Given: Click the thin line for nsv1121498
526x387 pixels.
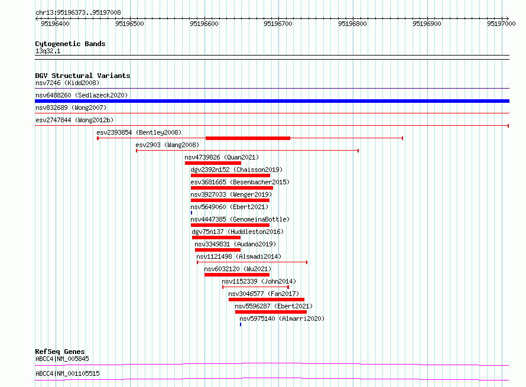Looking at the screenshot, I should (252, 262).
